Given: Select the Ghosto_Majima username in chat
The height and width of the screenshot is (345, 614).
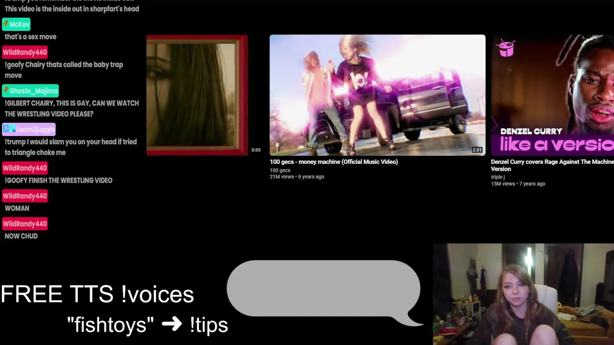Looking at the screenshot, I should [34, 91].
